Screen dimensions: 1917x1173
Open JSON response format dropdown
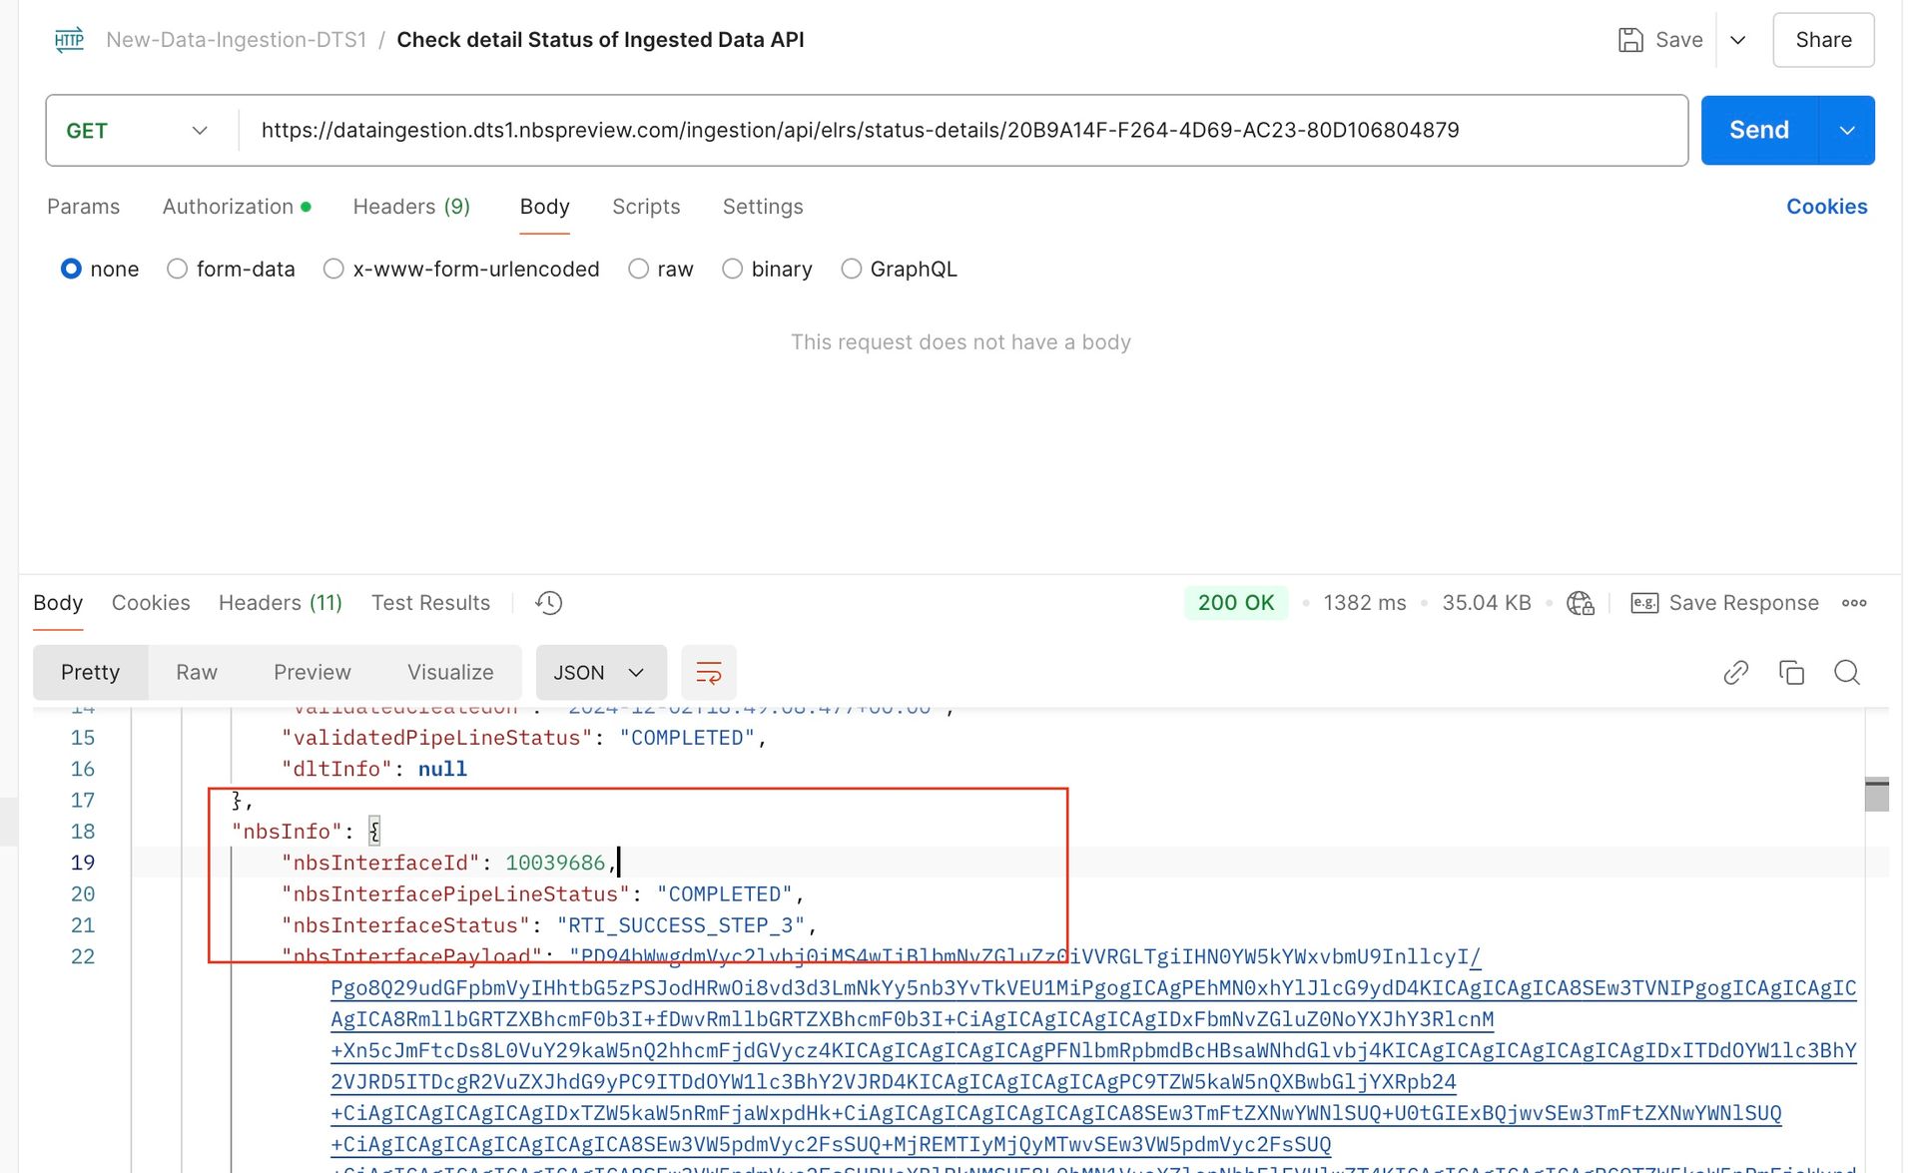[600, 673]
